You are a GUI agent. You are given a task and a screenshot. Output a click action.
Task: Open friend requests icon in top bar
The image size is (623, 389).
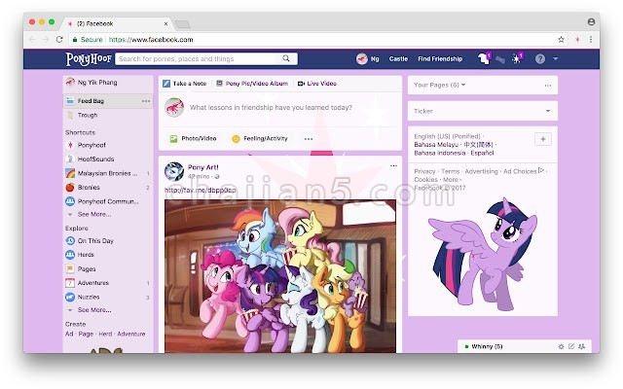[x=483, y=59]
